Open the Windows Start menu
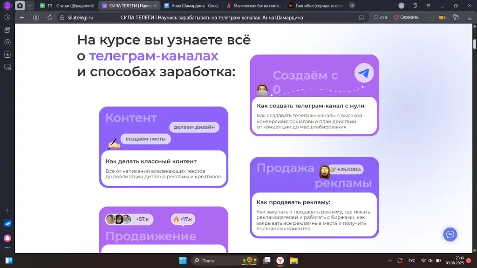The height and width of the screenshot is (268, 477). (183, 261)
